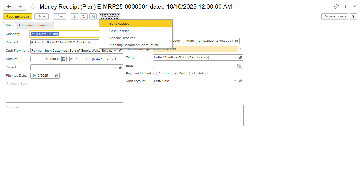Open the Rate 1, Factor 1 link
This screenshot has width=363, height=185.
coord(105,59)
